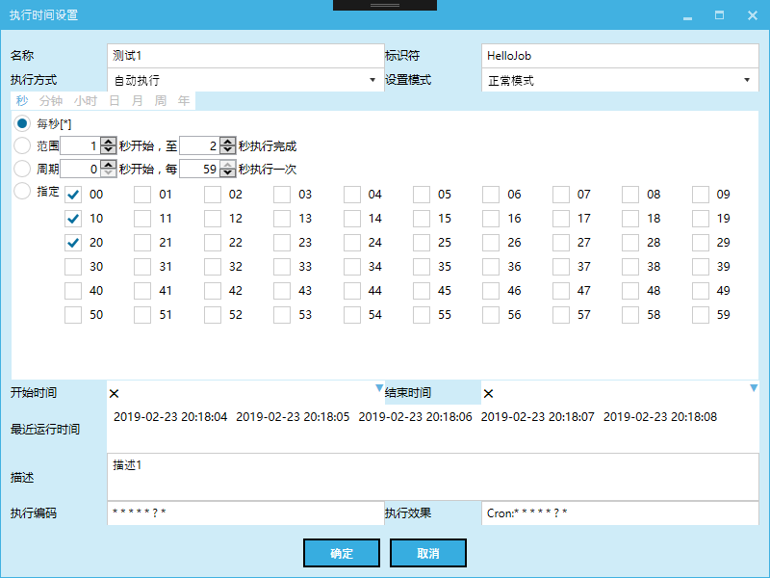Switch to the 周 tab
The height and width of the screenshot is (578, 770).
pos(161,101)
